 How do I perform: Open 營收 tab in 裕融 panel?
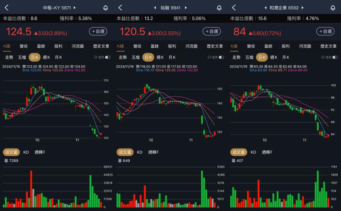137,46
